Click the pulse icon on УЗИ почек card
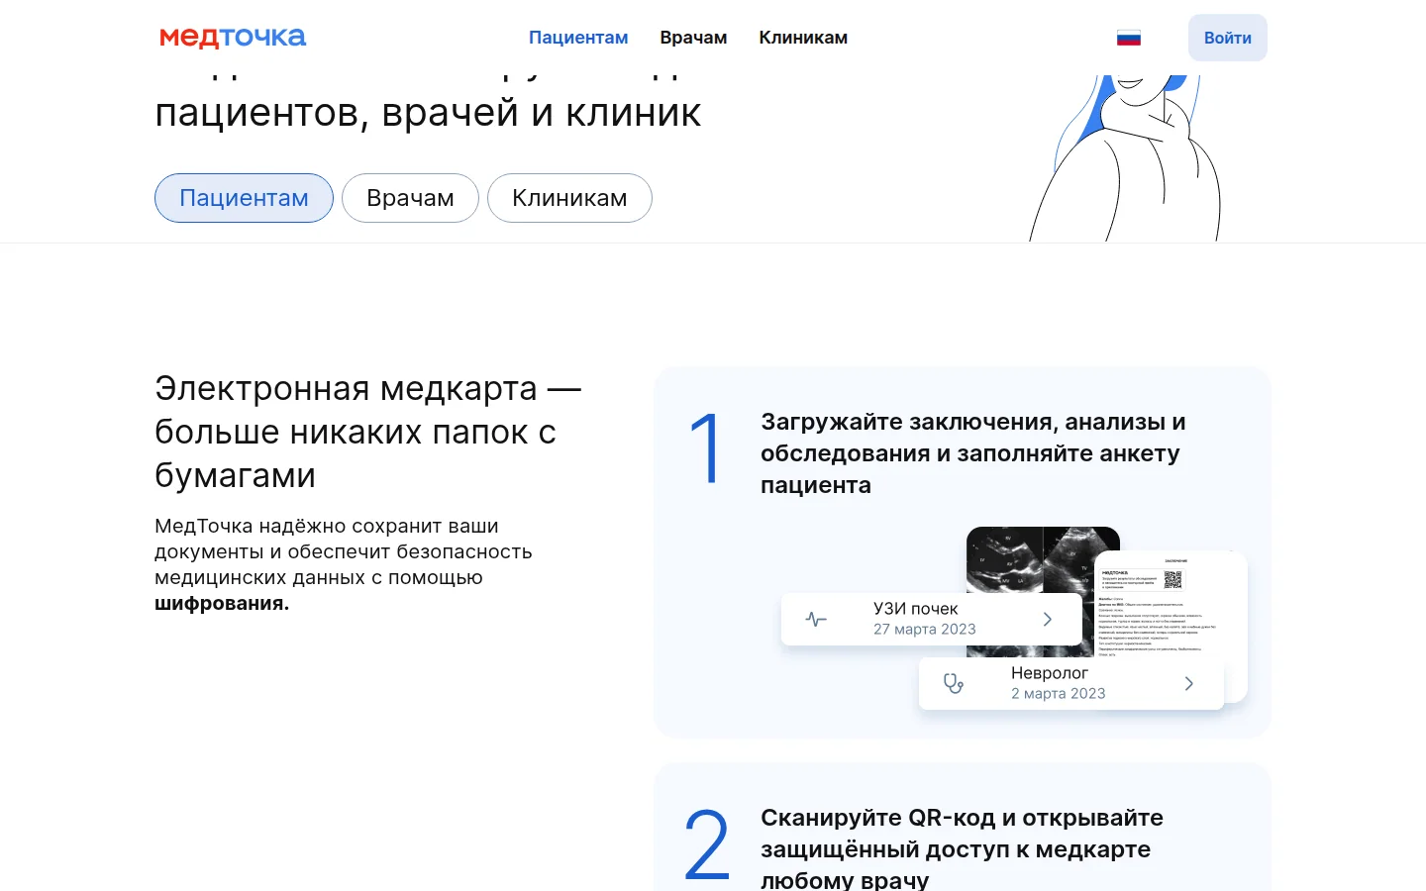The image size is (1426, 891). [816, 620]
